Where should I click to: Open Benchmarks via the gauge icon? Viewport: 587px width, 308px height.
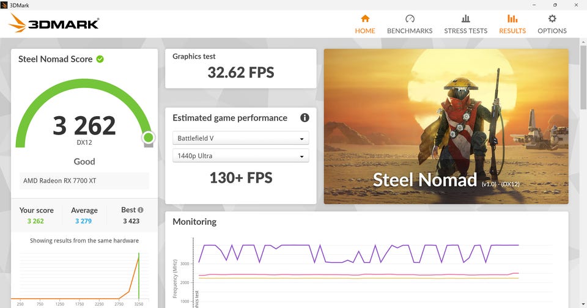click(410, 18)
